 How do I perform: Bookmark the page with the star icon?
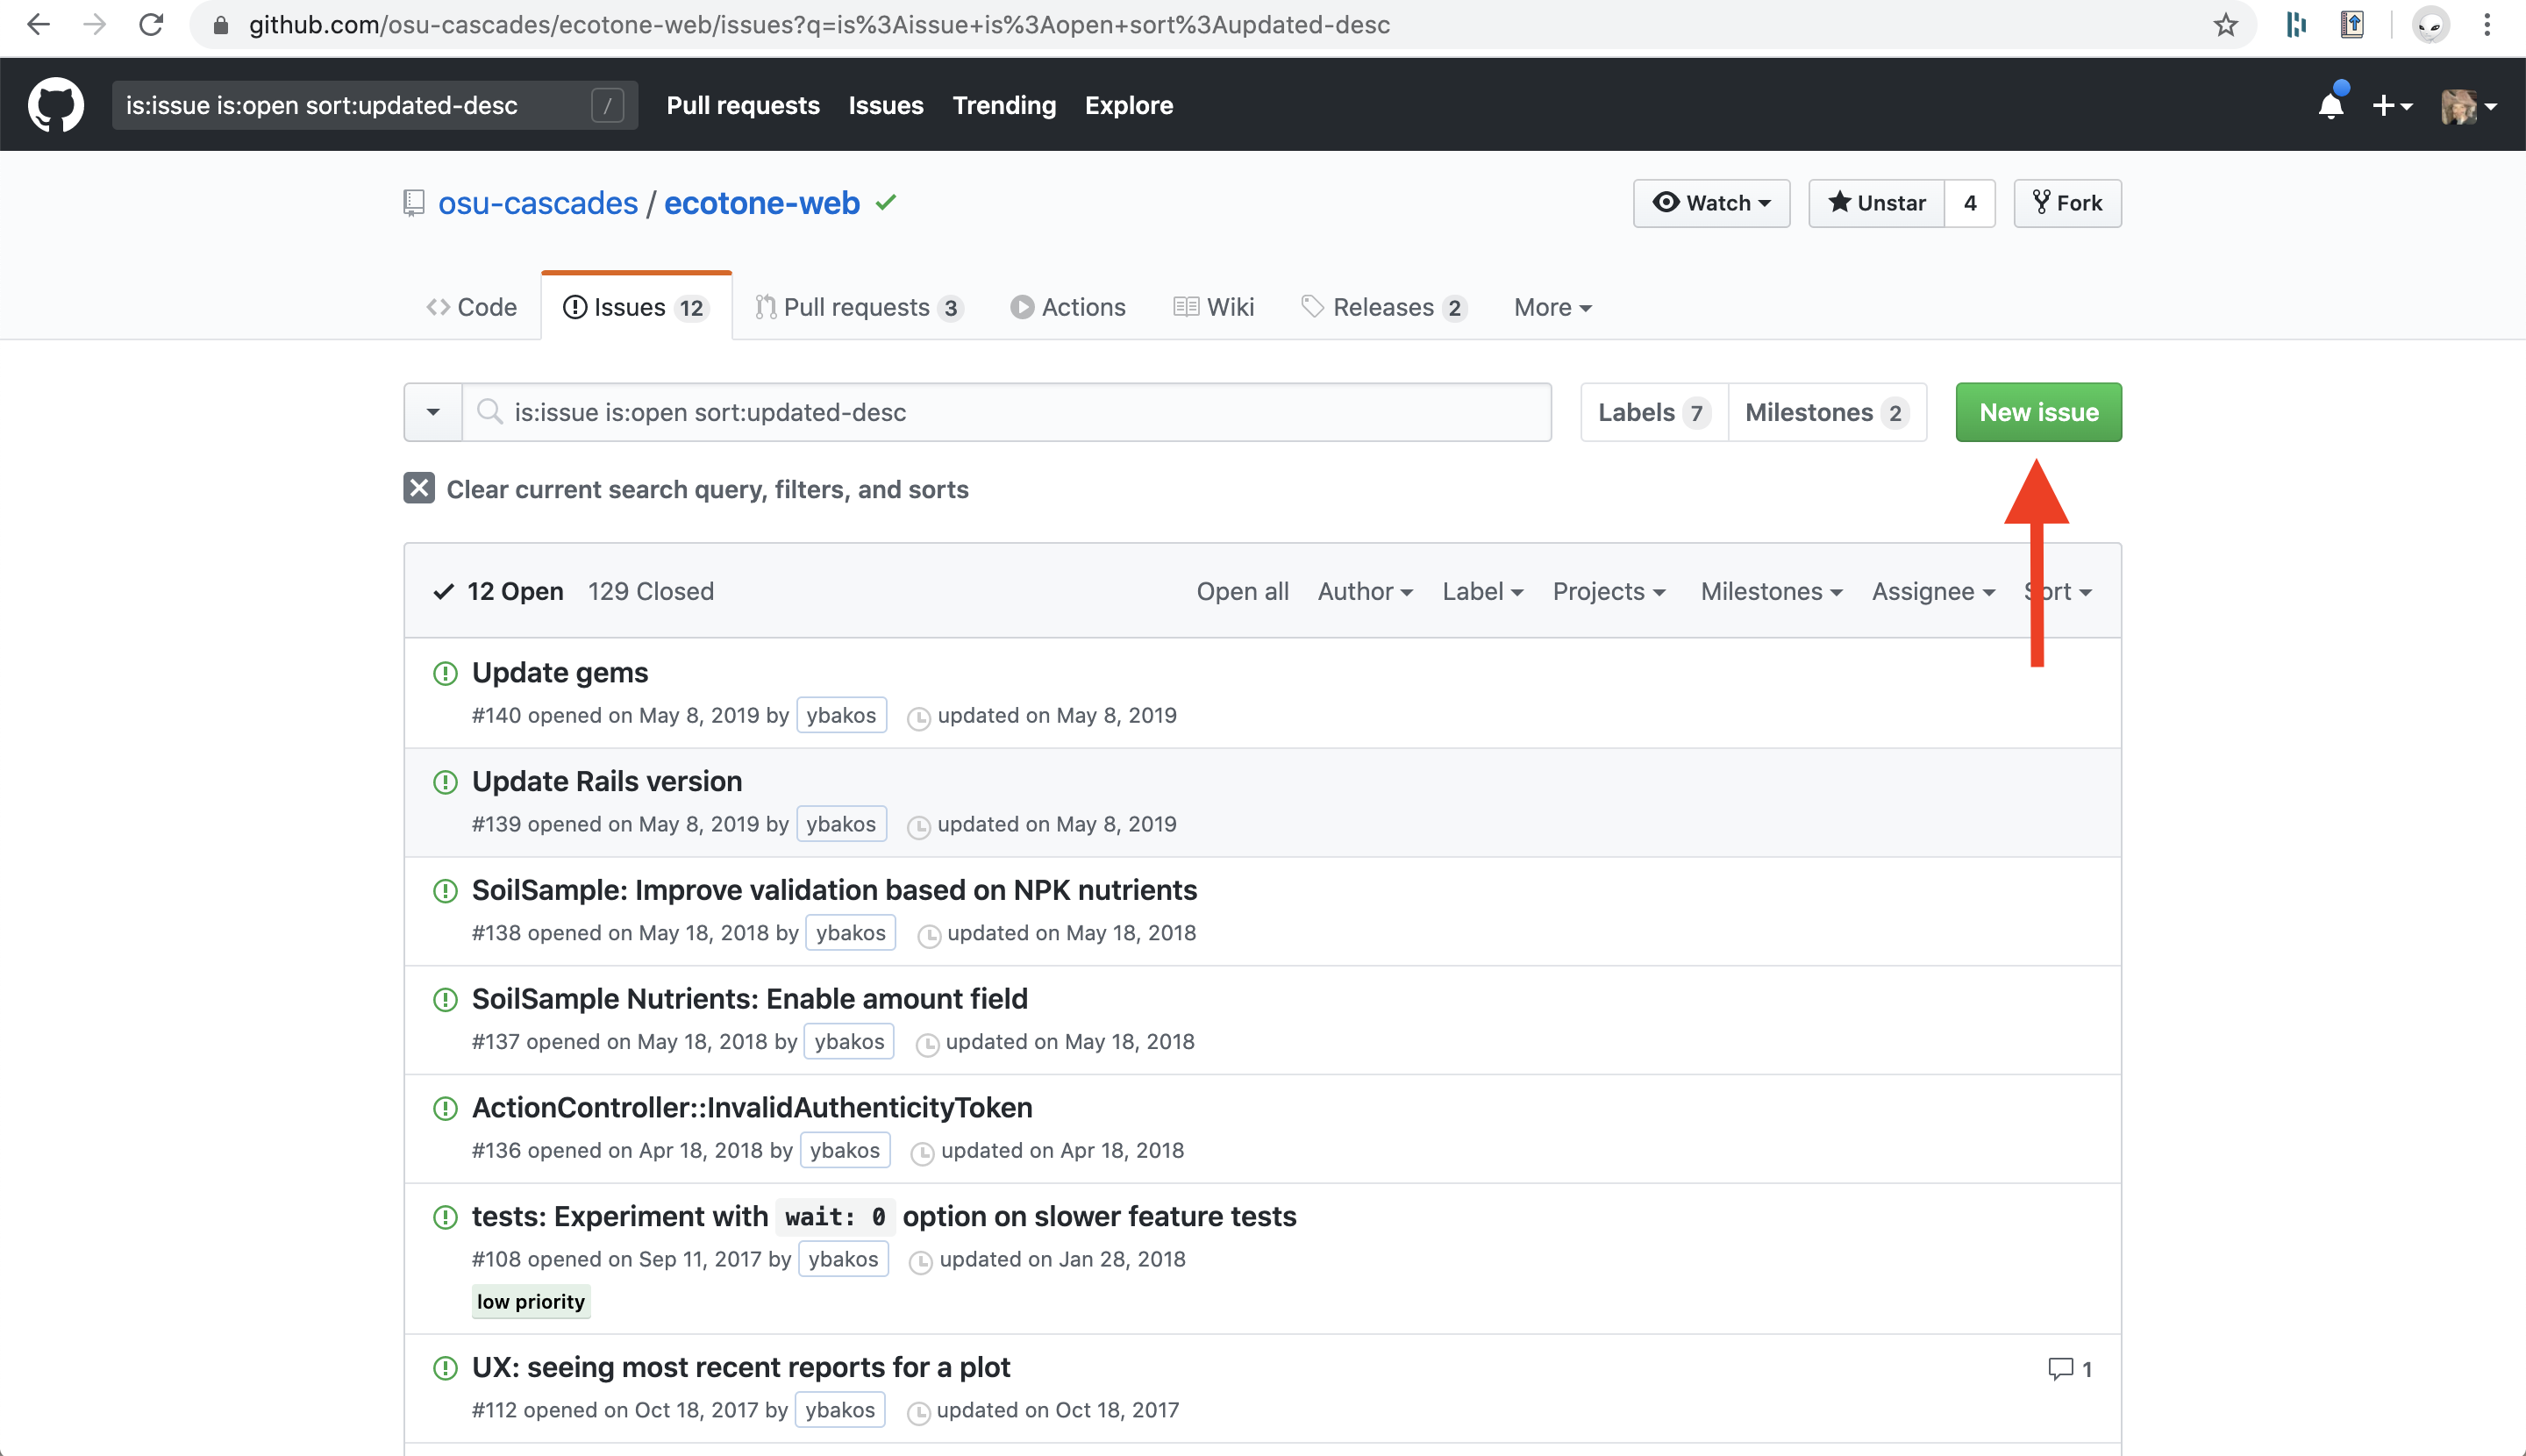tap(2225, 25)
